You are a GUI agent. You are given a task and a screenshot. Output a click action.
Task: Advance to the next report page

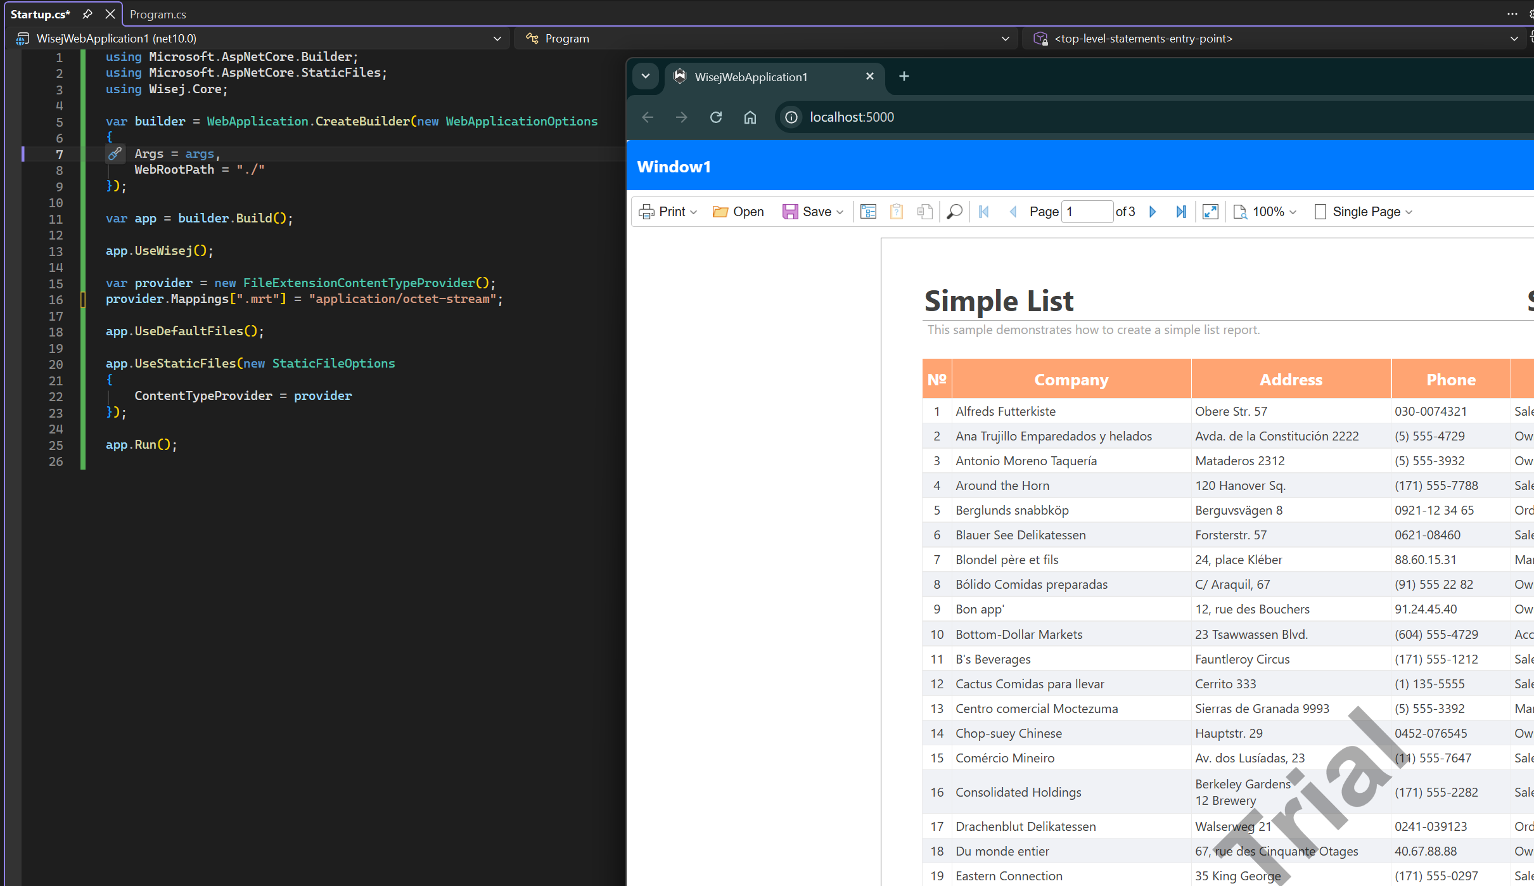(x=1152, y=211)
